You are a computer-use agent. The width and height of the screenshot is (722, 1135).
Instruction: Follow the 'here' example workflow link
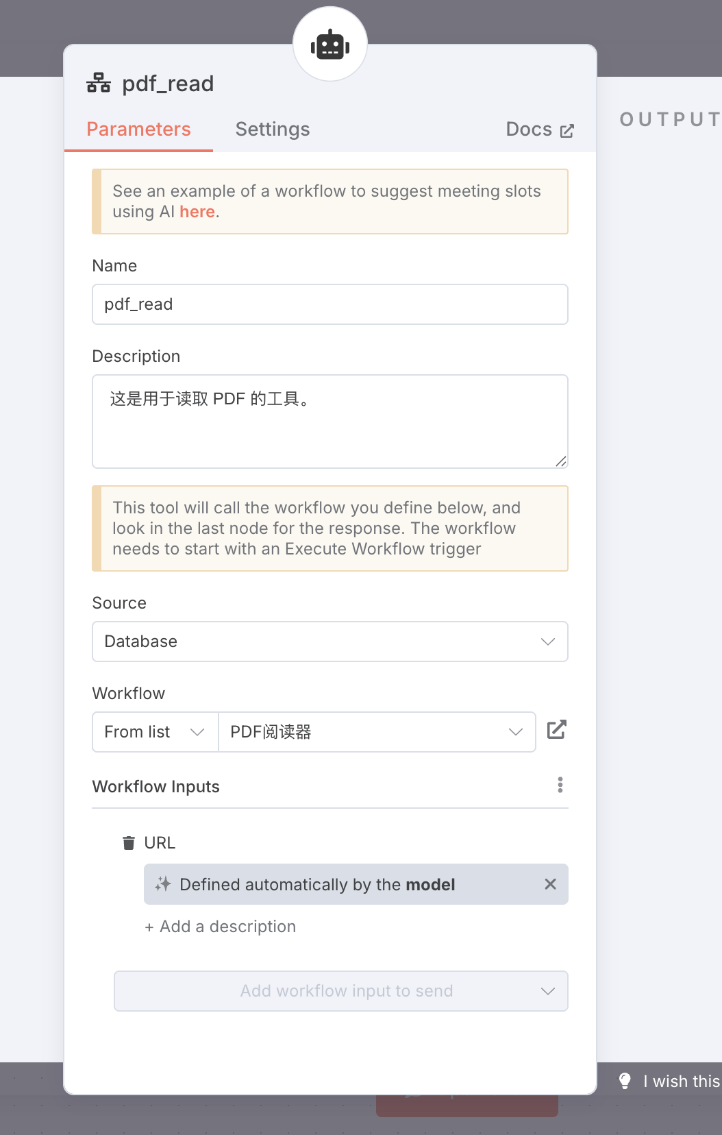tap(197, 212)
